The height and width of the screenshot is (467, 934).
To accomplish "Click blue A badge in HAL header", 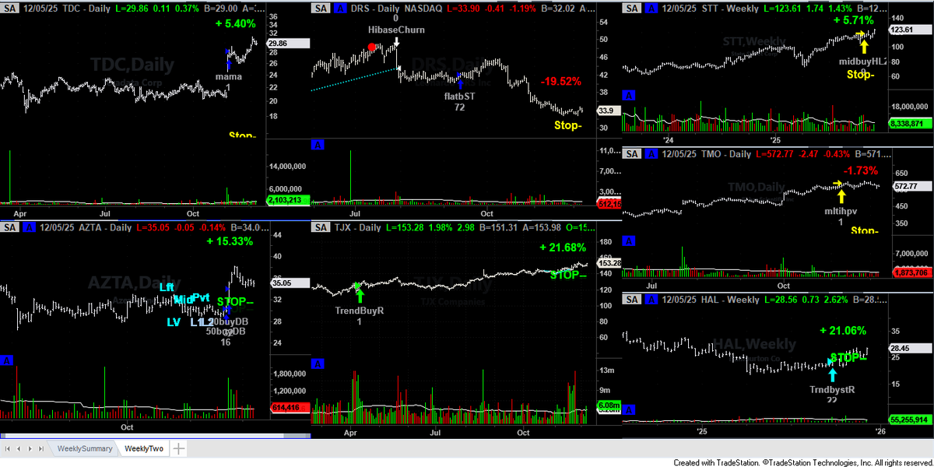I will [650, 300].
